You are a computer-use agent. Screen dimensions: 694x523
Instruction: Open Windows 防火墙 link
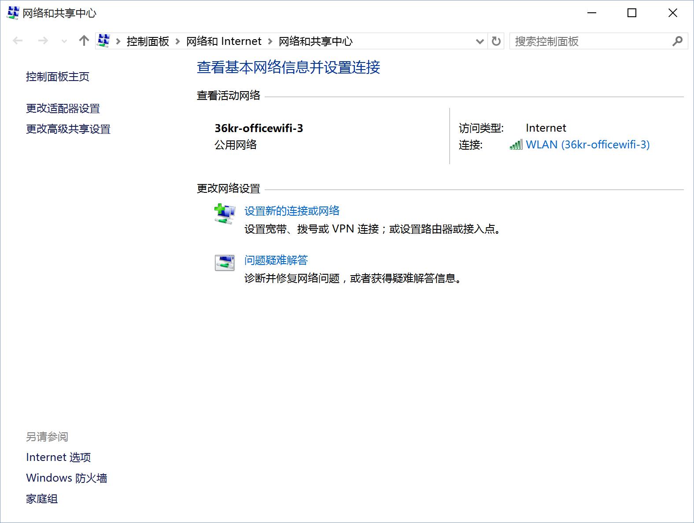tap(66, 478)
